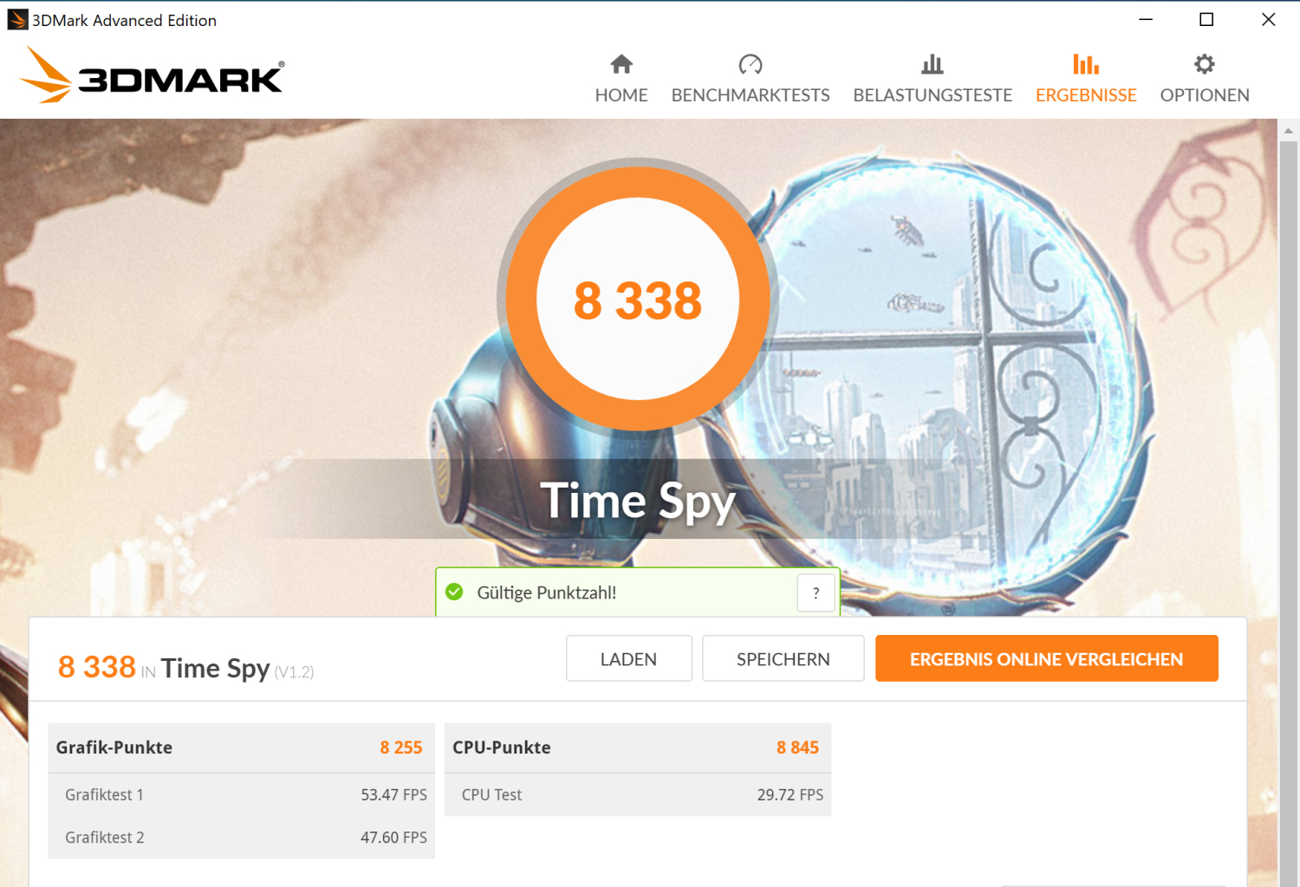1300x887 pixels.
Task: Click the Benchmarktests gauge icon
Action: (751, 64)
